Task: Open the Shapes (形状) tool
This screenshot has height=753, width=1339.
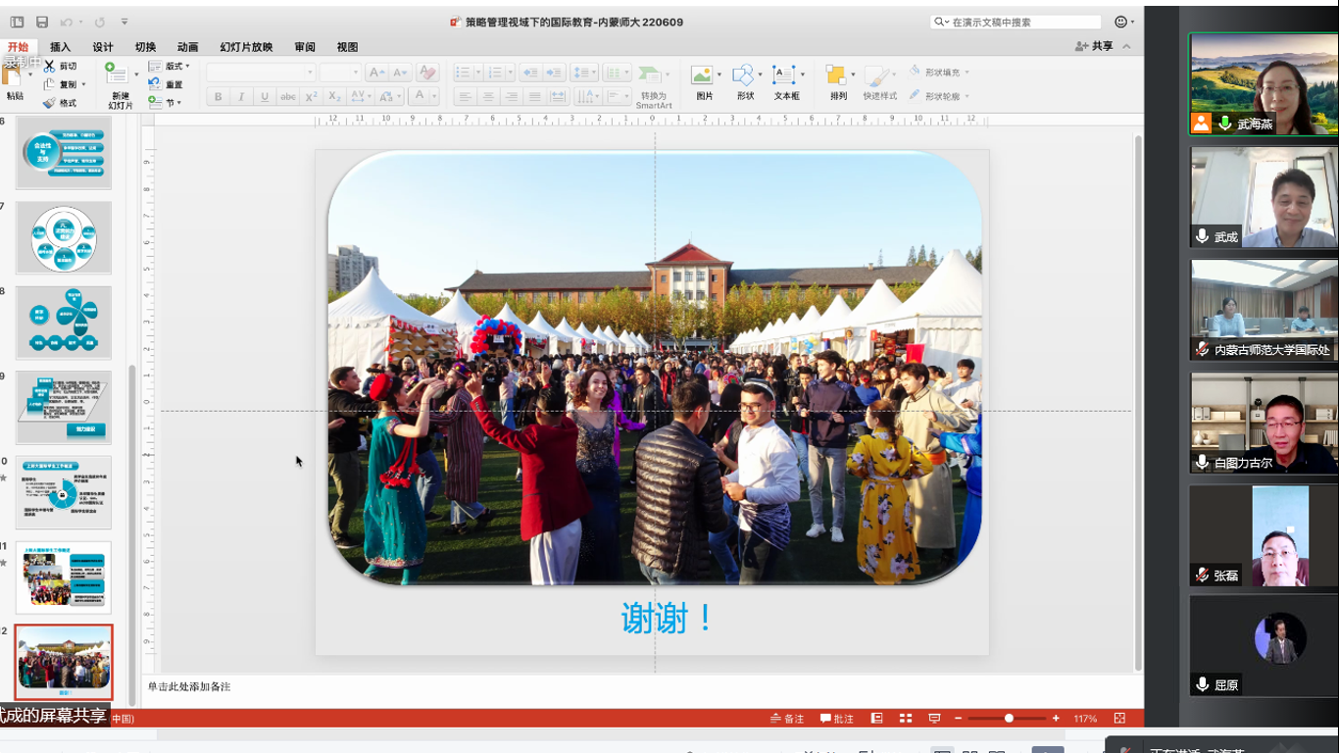Action: 745,81
